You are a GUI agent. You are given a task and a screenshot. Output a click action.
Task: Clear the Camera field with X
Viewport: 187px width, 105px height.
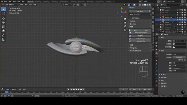click(185, 41)
